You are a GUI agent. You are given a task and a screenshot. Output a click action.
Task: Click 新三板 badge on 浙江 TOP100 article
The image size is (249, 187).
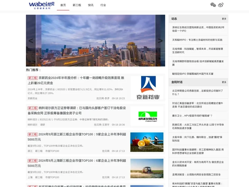pyautogui.click(x=33, y=134)
